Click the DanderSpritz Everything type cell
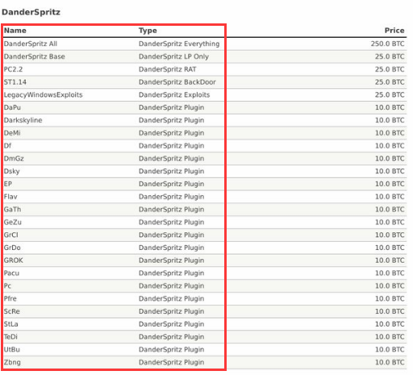 click(x=179, y=44)
